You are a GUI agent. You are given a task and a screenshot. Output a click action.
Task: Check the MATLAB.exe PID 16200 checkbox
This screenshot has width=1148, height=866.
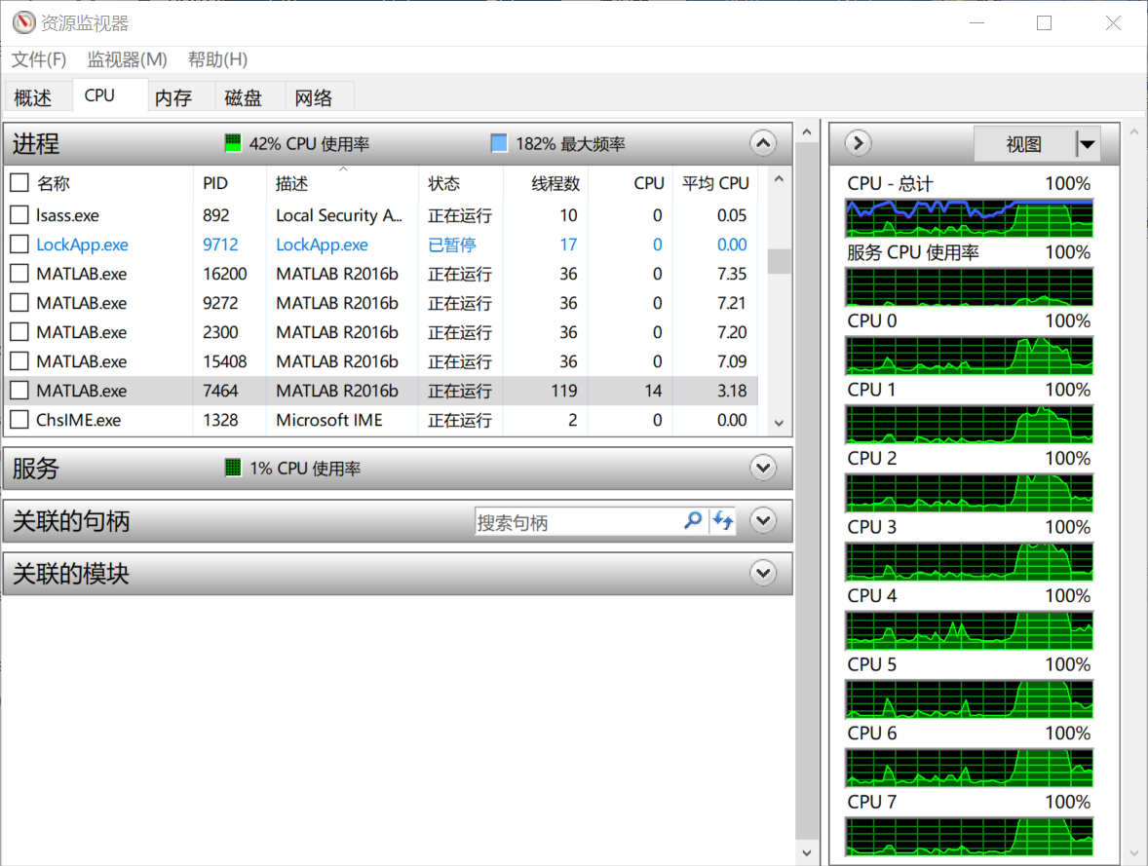click(x=19, y=273)
